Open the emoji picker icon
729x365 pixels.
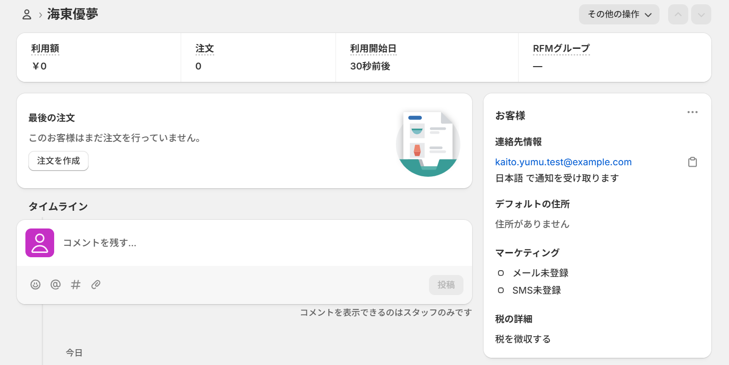tap(35, 285)
